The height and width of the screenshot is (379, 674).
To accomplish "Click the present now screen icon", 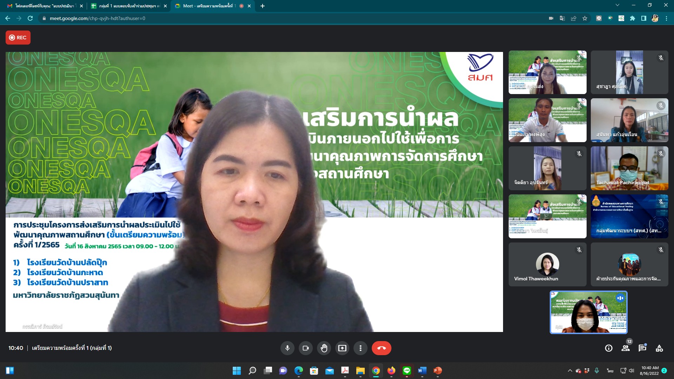I will [342, 348].
